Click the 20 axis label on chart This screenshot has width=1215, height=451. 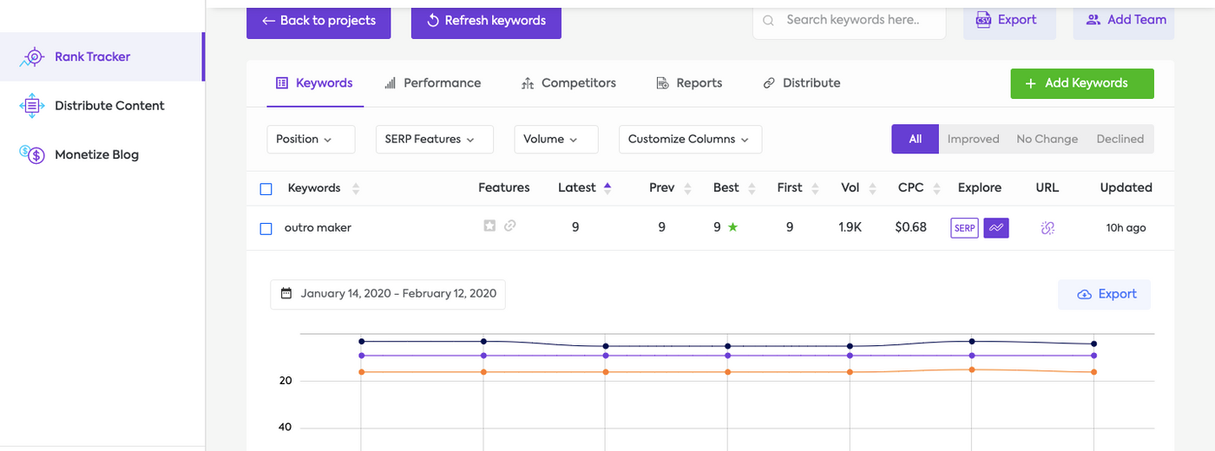click(x=286, y=381)
